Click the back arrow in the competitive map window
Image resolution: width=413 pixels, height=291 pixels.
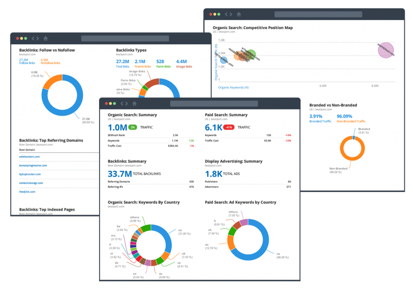226,14
